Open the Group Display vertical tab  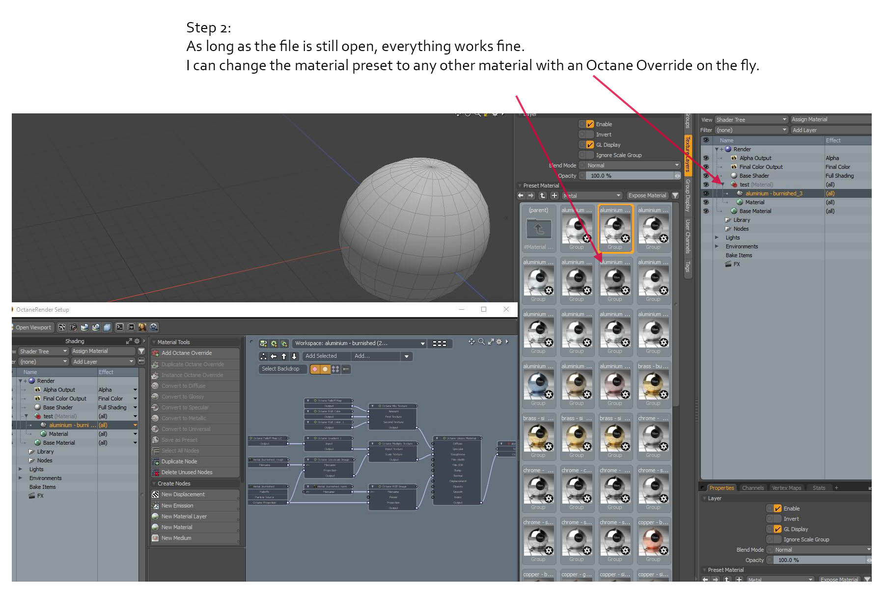tap(688, 195)
